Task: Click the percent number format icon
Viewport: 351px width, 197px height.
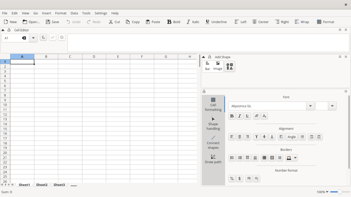Action: [232, 178]
